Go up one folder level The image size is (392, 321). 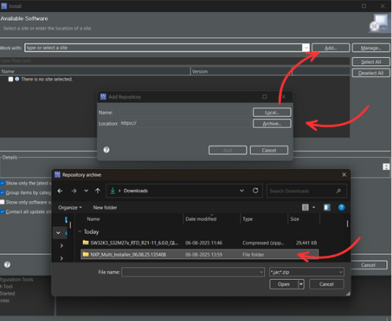tap(97, 191)
